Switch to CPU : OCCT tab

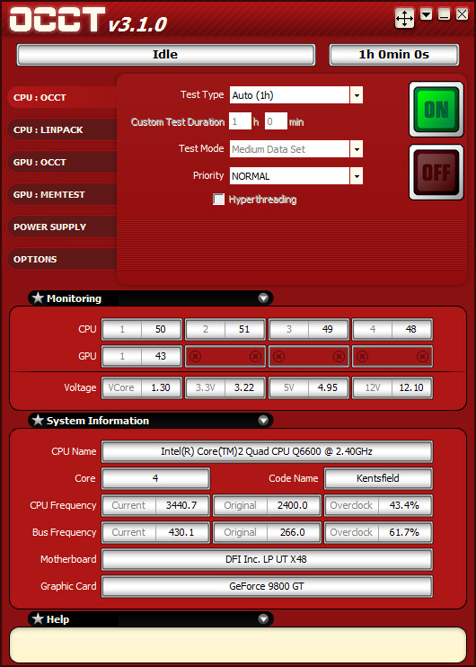pos(62,97)
